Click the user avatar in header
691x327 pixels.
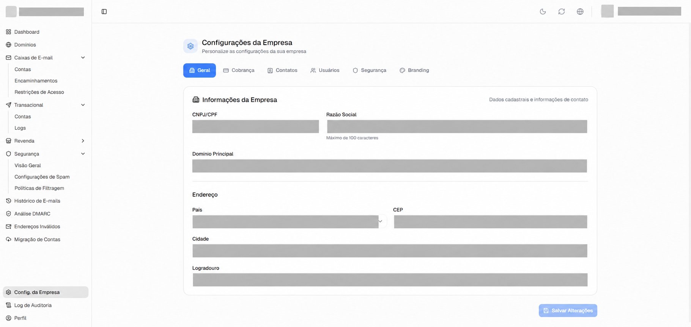(x=607, y=11)
